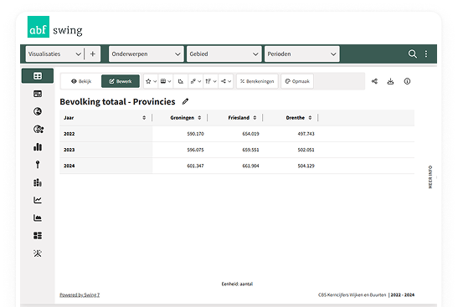The image size is (458, 307).
Task: Switch to Bewerk edit mode
Action: [121, 81]
